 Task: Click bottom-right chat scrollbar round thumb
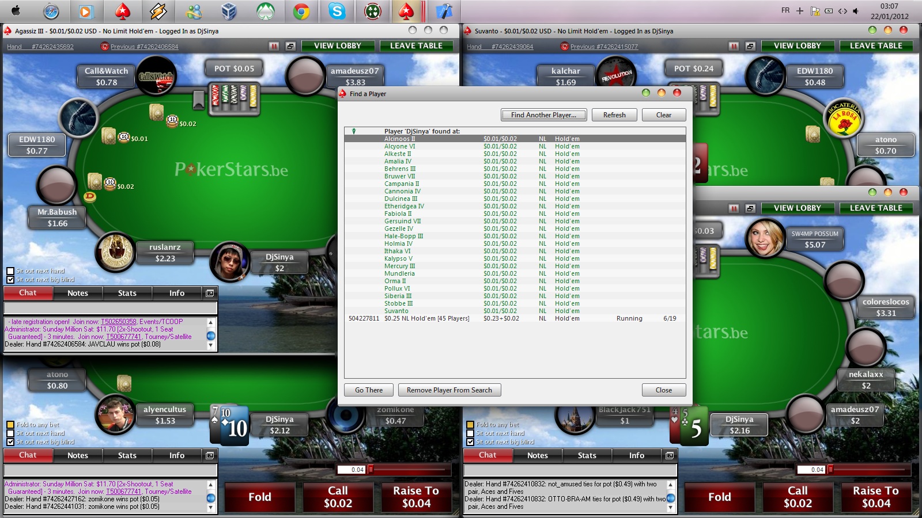pyautogui.click(x=671, y=498)
